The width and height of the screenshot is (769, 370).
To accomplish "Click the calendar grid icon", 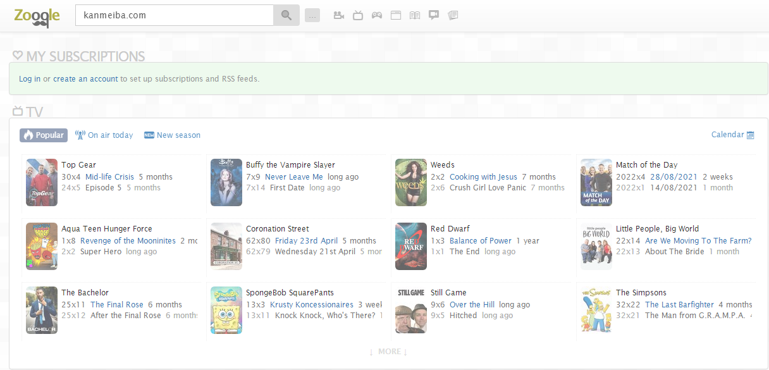I will coord(751,135).
